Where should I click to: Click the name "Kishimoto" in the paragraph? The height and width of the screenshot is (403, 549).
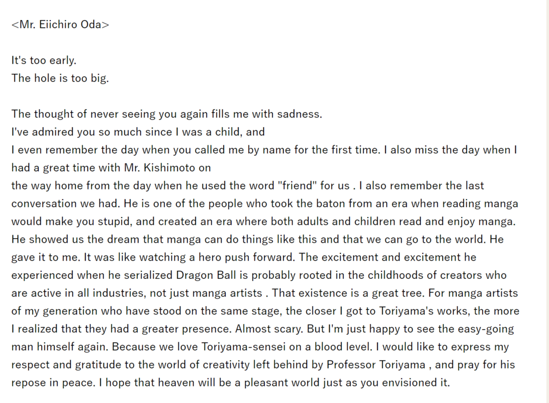point(169,168)
